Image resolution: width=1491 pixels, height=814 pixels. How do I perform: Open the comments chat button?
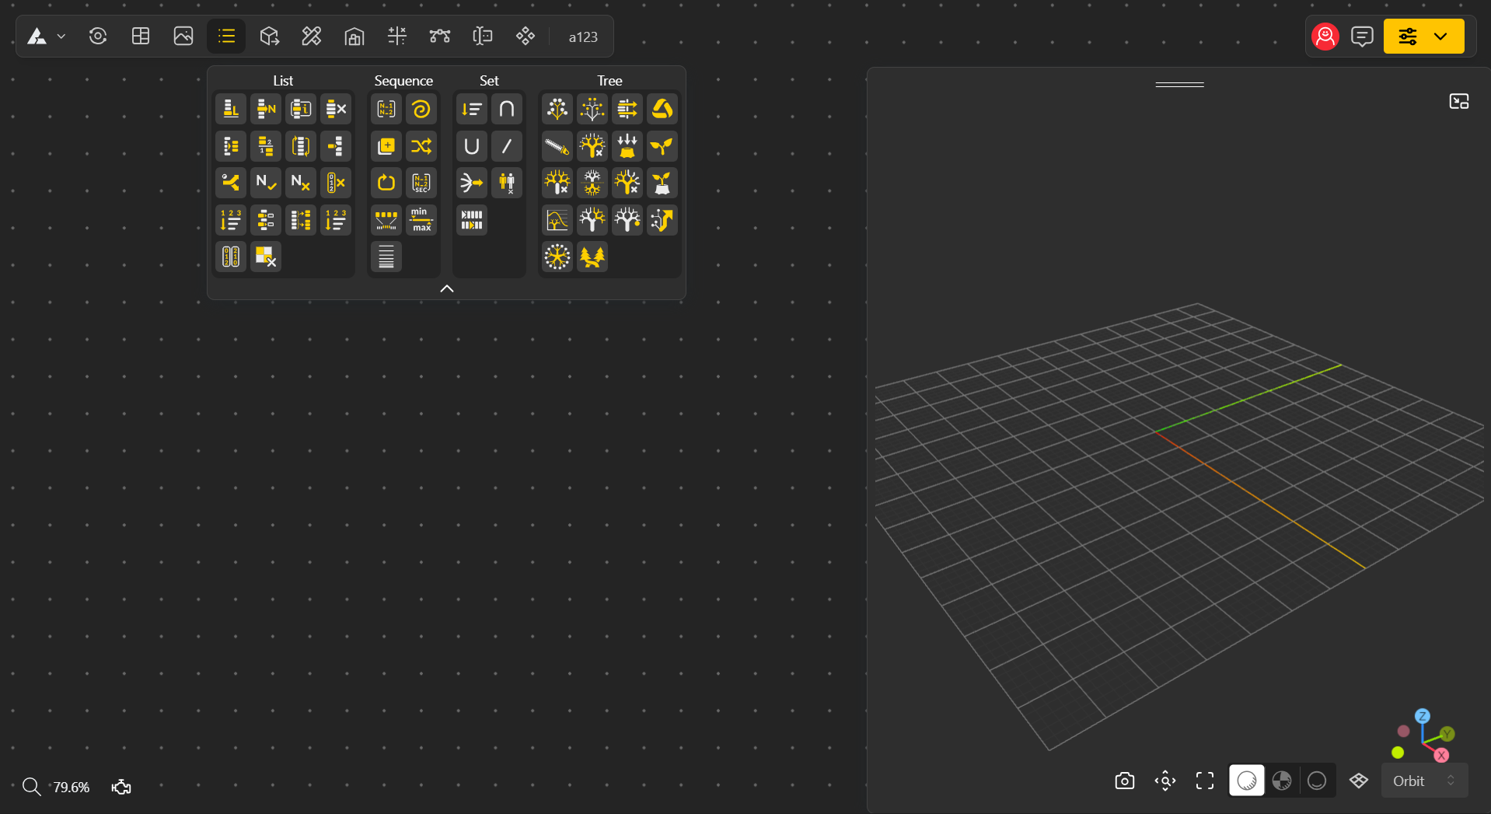pos(1362,37)
